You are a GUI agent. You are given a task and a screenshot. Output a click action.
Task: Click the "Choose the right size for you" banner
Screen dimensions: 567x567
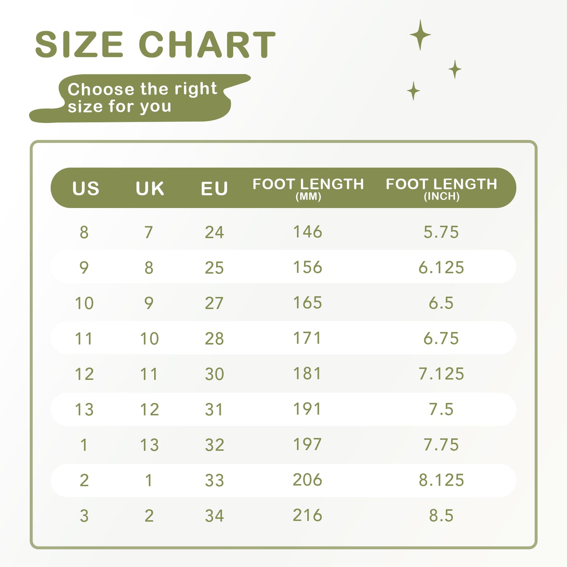[141, 98]
